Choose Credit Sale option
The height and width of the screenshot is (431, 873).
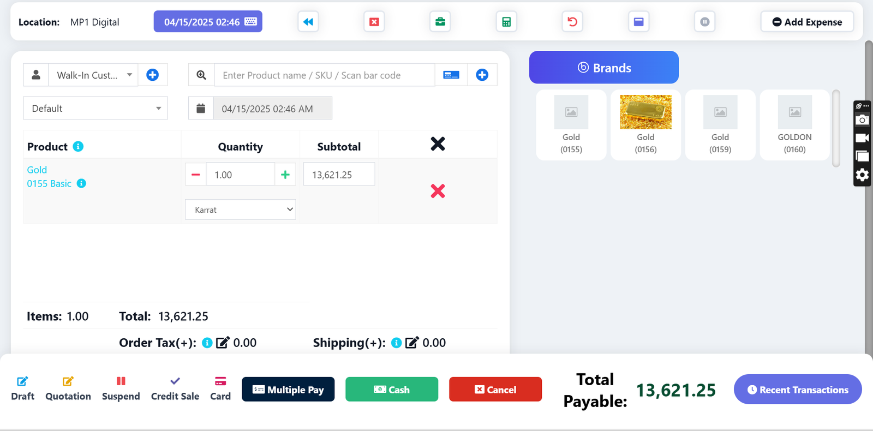pyautogui.click(x=175, y=388)
